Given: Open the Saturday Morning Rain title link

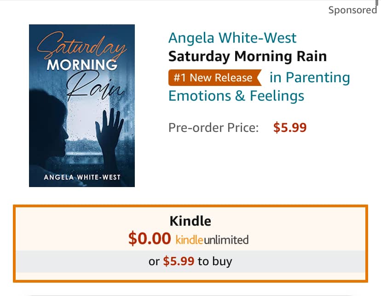Looking at the screenshot, I should (x=248, y=56).
